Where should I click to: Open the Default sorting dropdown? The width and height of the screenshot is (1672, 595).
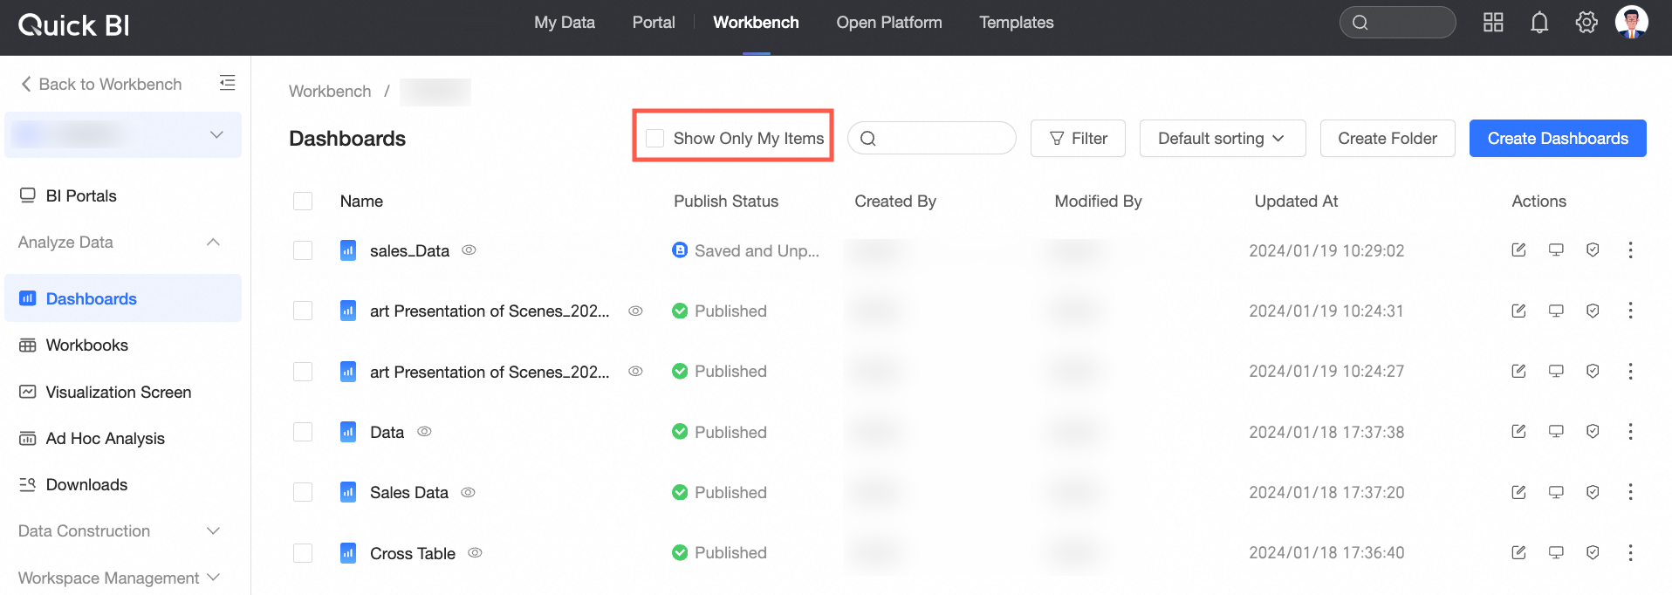pyautogui.click(x=1222, y=139)
